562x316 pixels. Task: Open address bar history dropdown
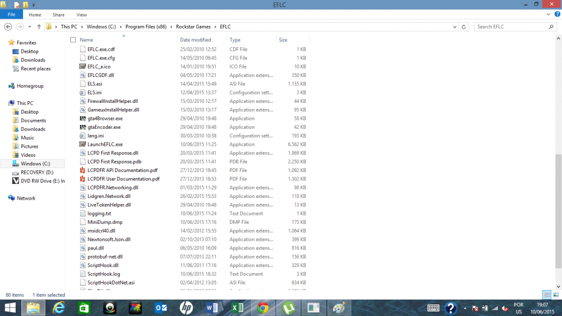coord(455,27)
